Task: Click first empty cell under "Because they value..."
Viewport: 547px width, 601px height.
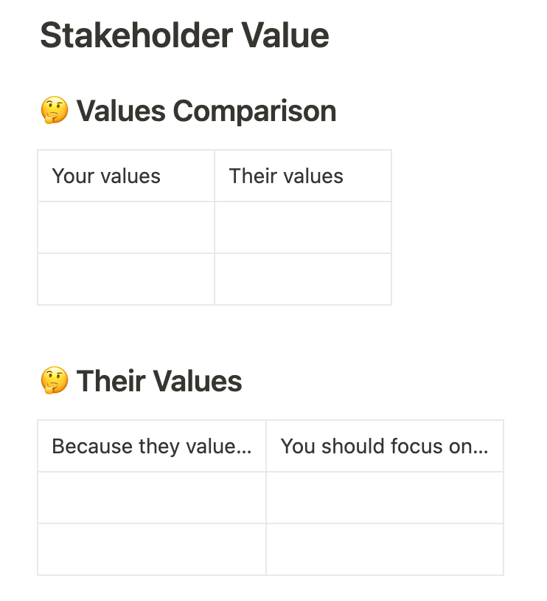Action: (x=152, y=498)
